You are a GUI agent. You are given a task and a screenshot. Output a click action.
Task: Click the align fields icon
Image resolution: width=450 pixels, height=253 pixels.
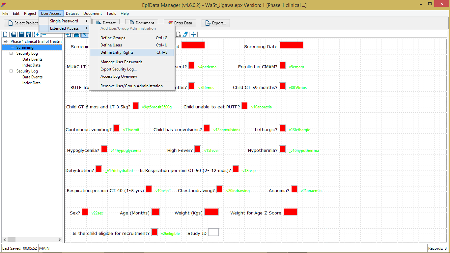click(x=193, y=34)
